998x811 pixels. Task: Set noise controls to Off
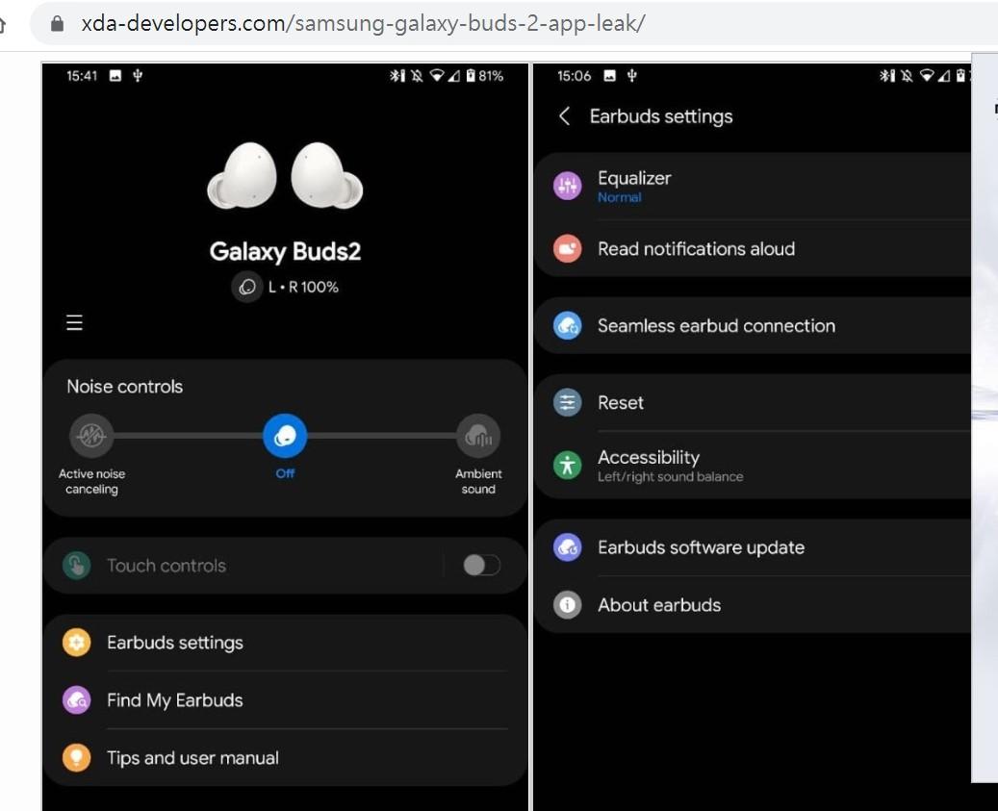coord(285,437)
